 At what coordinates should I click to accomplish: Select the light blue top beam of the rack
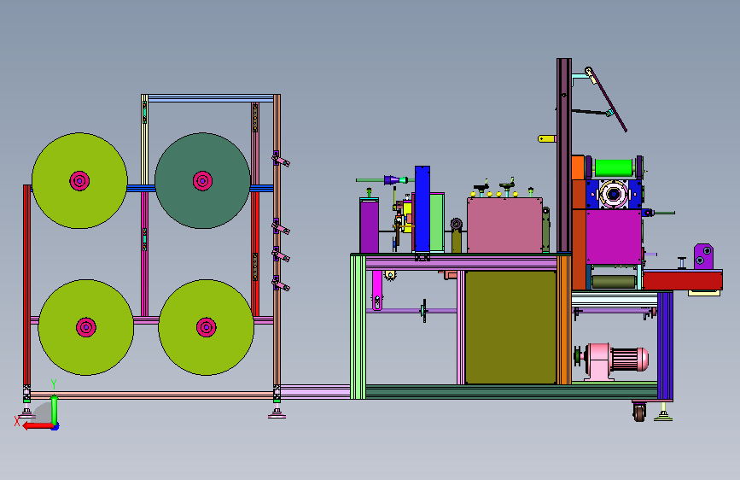pos(211,99)
